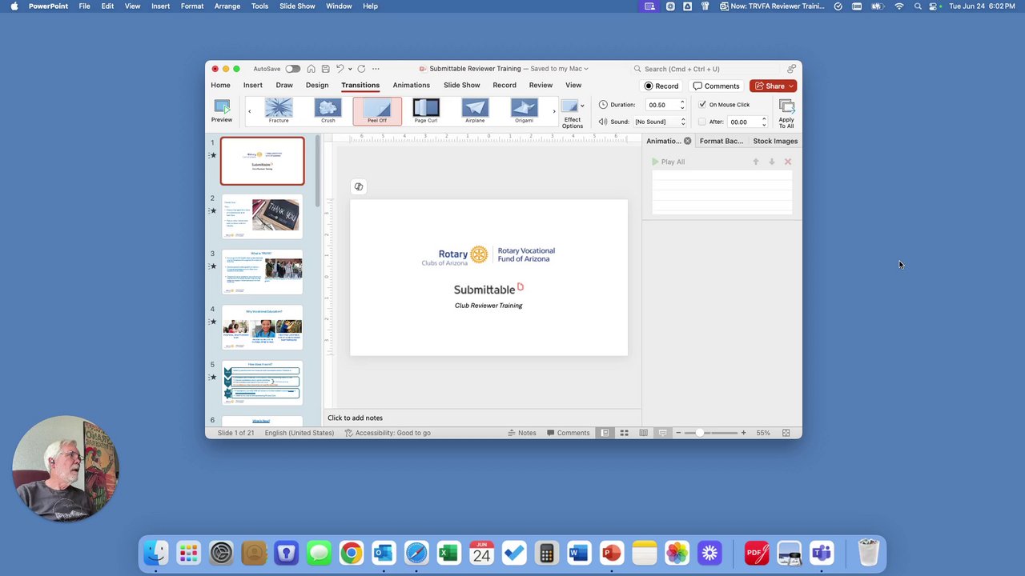Close the Animations pane tab
Screen dimensions: 1025x576
[x=687, y=141]
